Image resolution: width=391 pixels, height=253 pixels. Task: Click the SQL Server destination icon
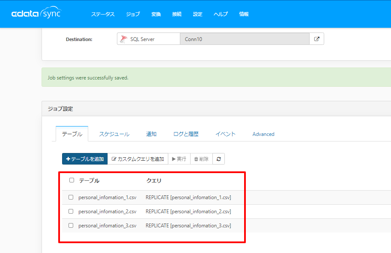click(x=123, y=39)
